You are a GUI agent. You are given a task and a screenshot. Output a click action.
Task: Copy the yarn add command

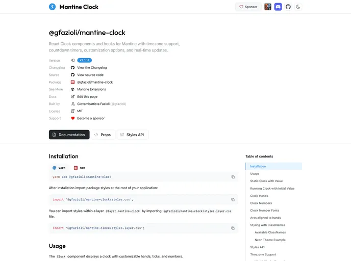[233, 177]
